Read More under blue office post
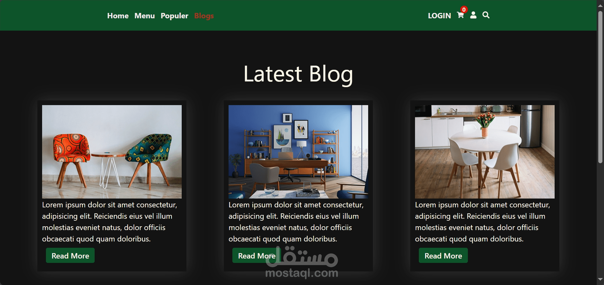Image resolution: width=604 pixels, height=285 pixels. [x=257, y=256]
